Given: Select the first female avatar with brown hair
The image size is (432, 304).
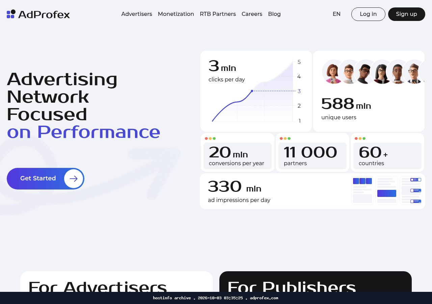Looking at the screenshot, I should tap(333, 72).
